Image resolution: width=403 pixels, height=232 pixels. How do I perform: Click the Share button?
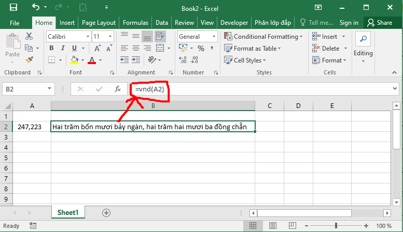click(380, 23)
